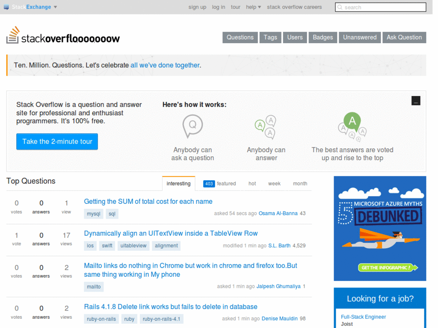Screen dimensions: 438x328
Task: Click the sign up link
Action: pos(197,7)
